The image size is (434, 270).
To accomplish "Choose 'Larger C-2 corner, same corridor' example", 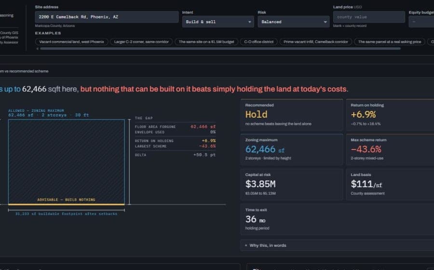I will click(x=141, y=42).
